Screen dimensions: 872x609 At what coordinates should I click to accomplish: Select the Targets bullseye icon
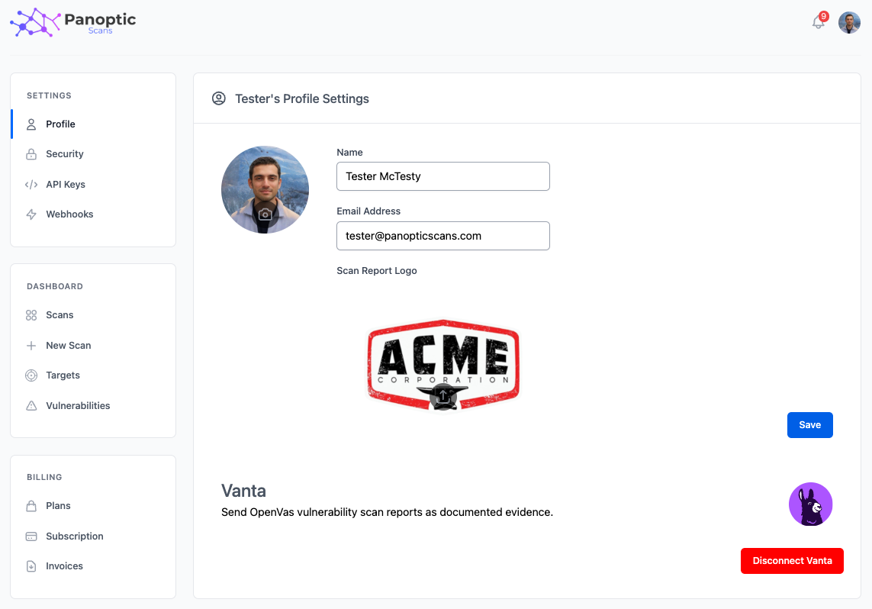pyautogui.click(x=31, y=375)
